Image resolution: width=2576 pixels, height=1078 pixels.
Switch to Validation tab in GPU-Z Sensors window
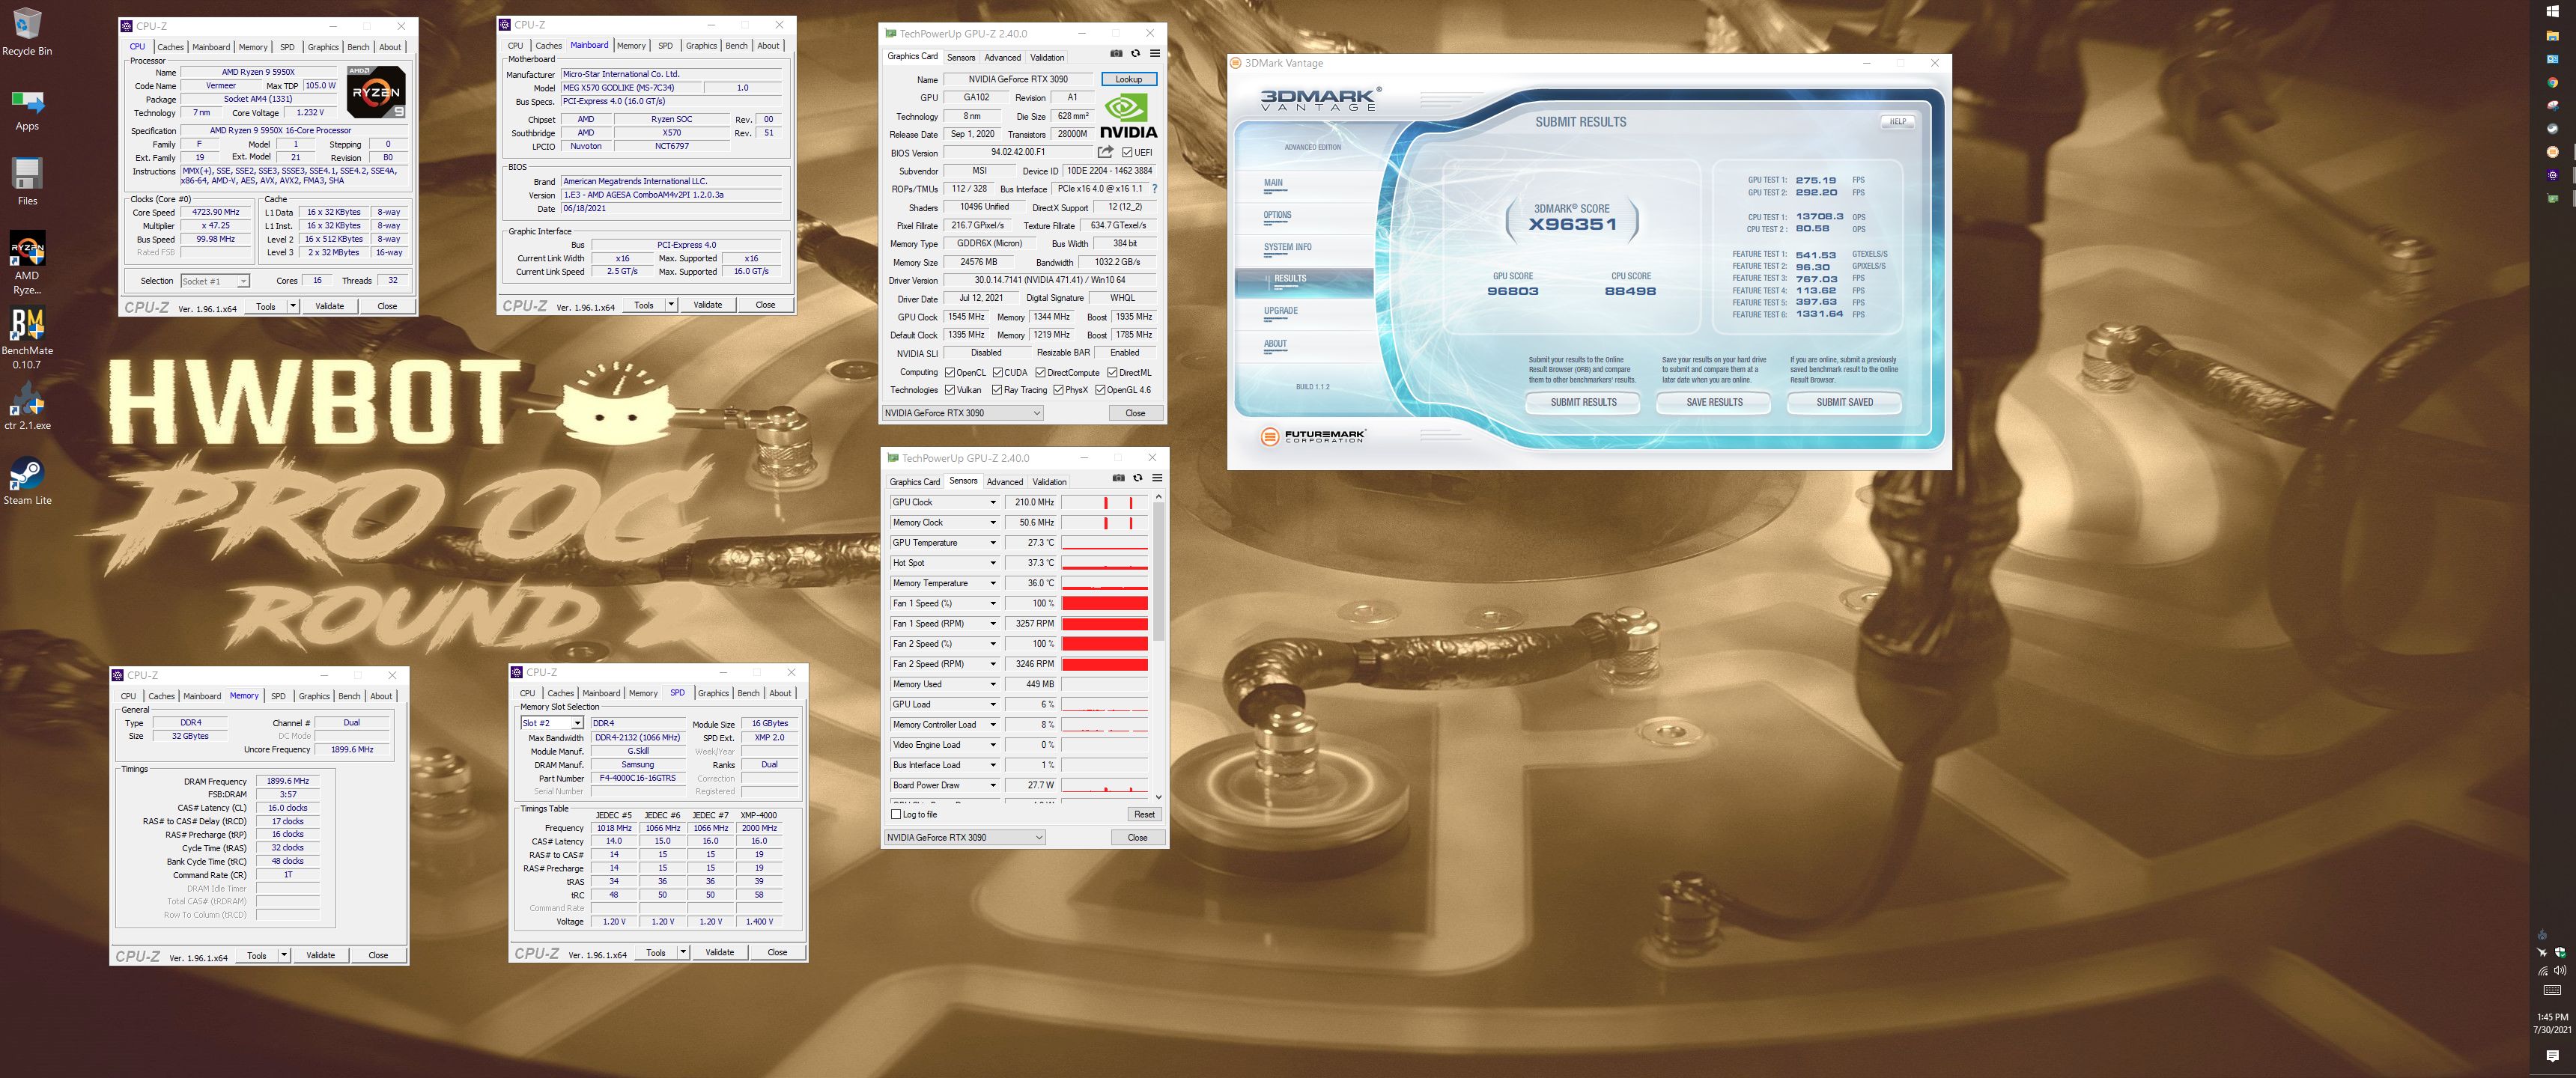[x=1049, y=481]
